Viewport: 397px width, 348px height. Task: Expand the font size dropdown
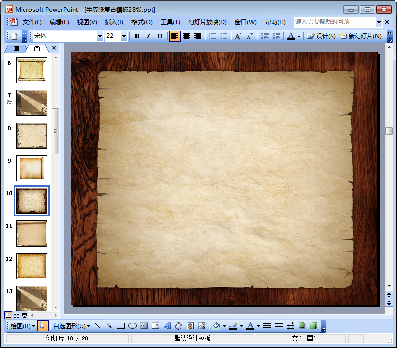coord(124,36)
